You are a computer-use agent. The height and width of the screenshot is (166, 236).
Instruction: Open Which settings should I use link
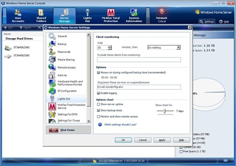point(121,125)
